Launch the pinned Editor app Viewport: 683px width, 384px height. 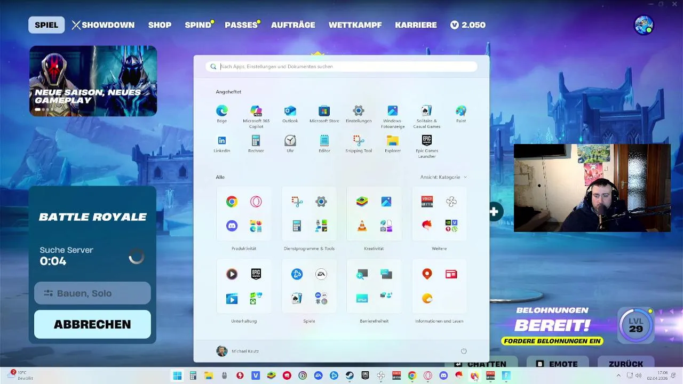(x=324, y=144)
